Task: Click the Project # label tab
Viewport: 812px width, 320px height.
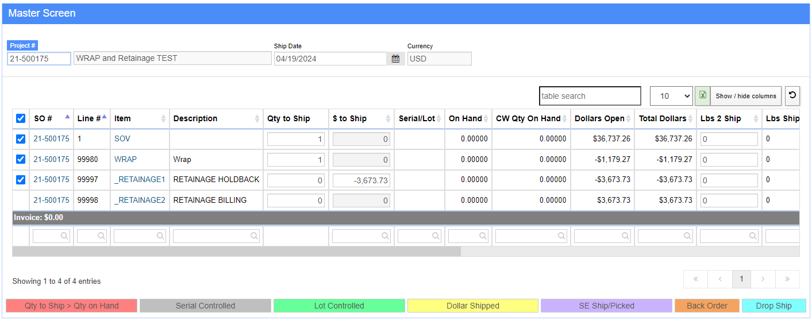Action: click(x=23, y=46)
